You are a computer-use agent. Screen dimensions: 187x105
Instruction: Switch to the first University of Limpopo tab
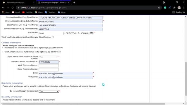tap(18, 3)
